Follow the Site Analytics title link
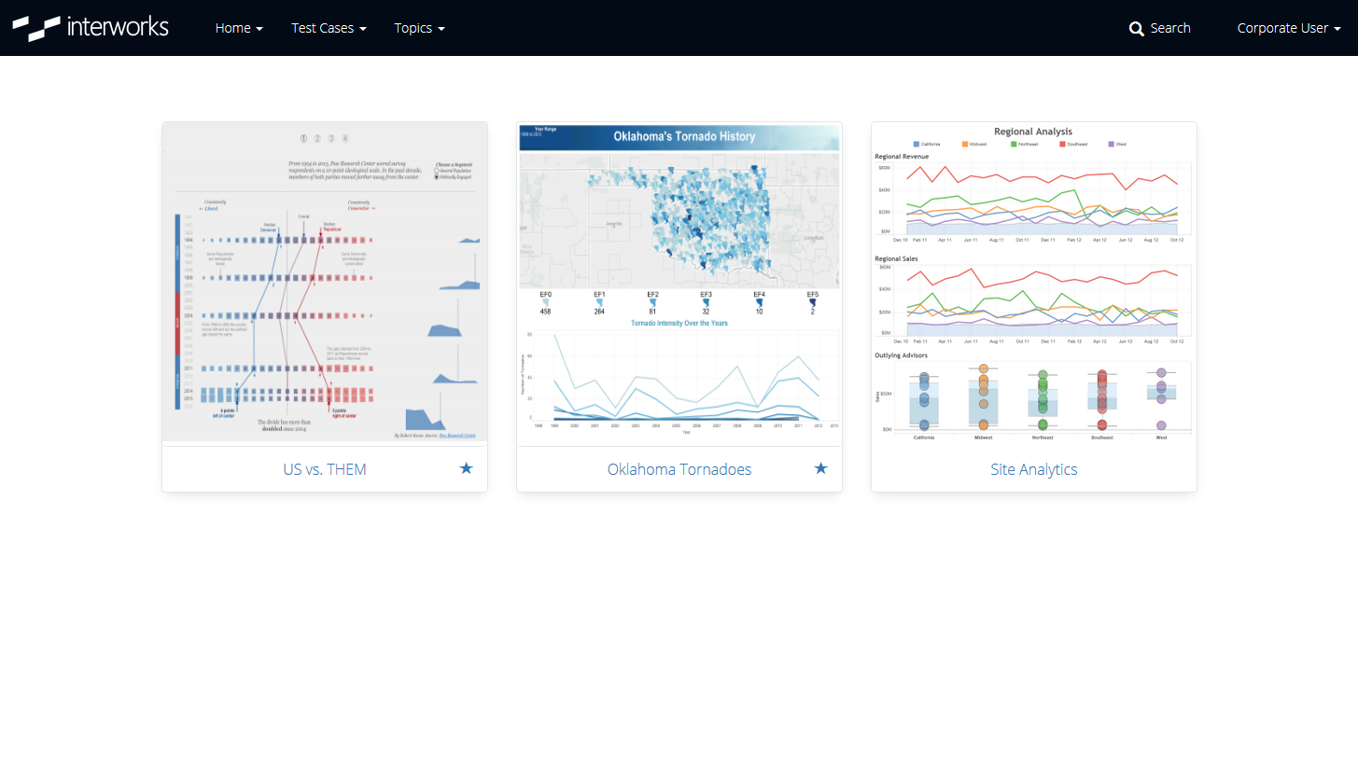Screen dimensions: 1358x764 point(1034,469)
